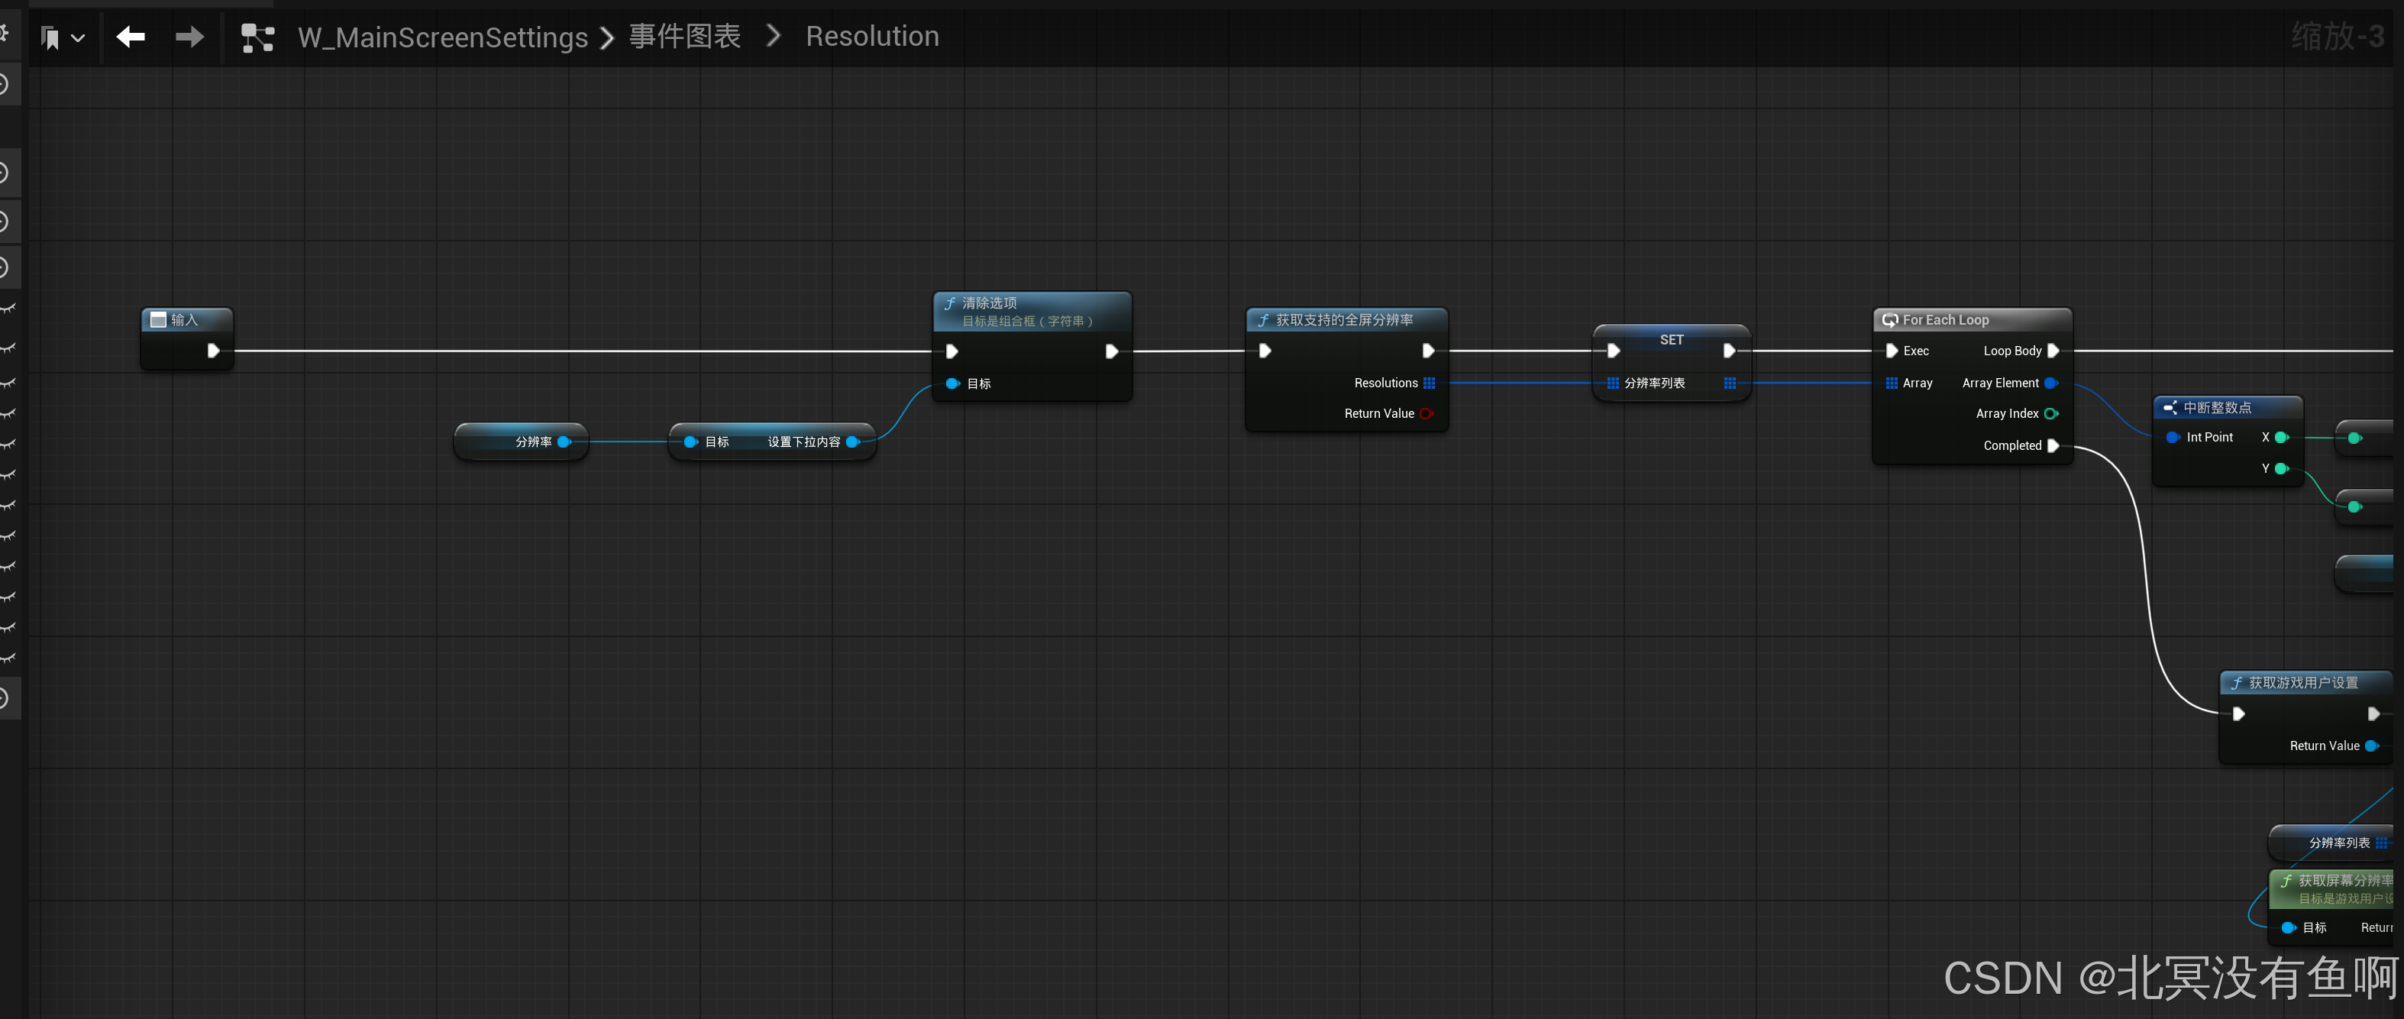Click the For Each Loop Completed pin

click(2053, 446)
